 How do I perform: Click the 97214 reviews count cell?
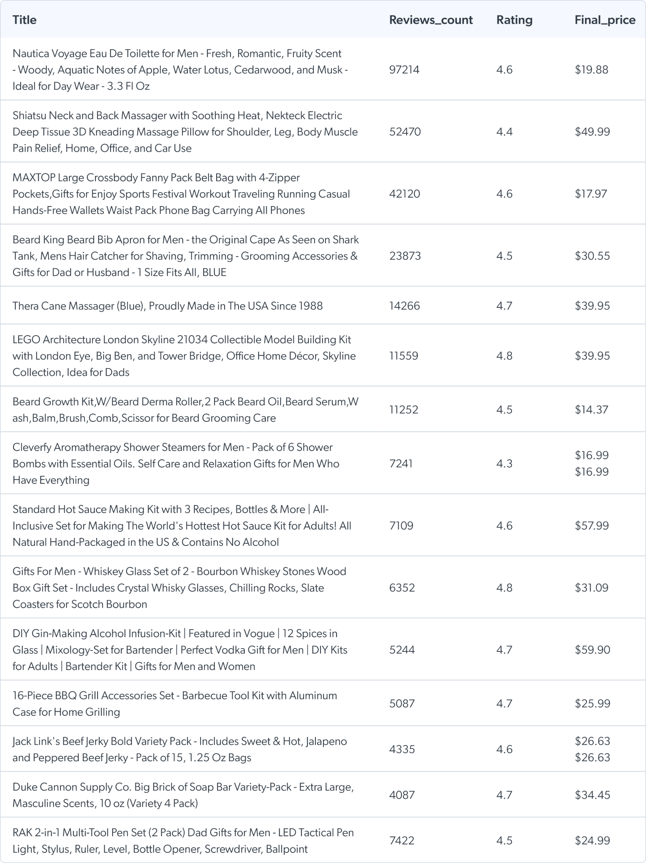click(404, 70)
